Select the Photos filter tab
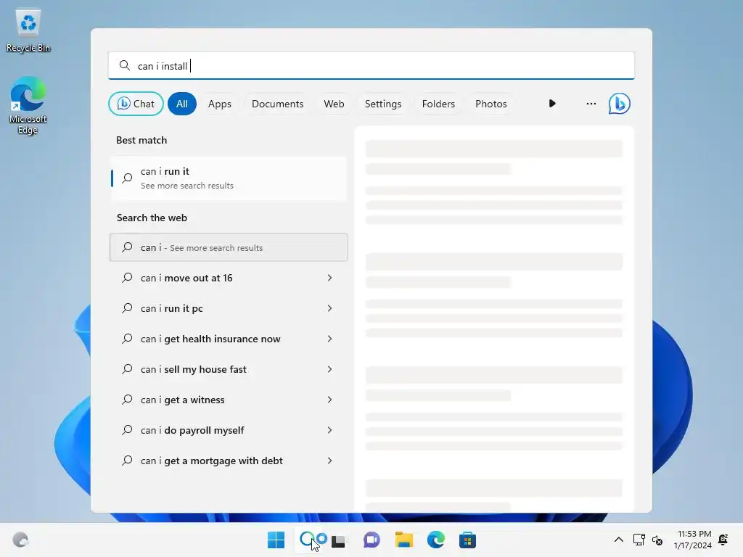This screenshot has height=557, width=743. [491, 104]
